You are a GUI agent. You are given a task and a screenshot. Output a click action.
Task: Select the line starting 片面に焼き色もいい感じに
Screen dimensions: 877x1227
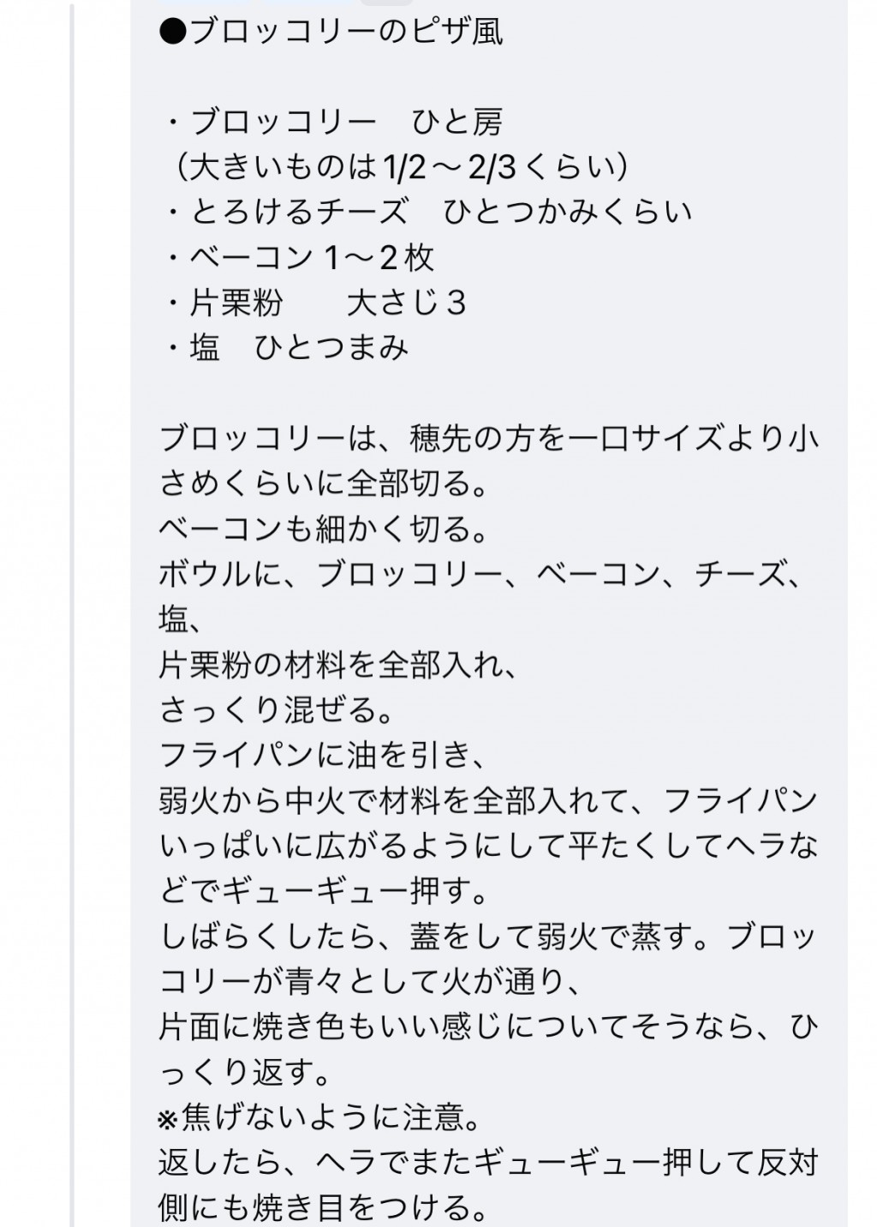coord(489,1027)
